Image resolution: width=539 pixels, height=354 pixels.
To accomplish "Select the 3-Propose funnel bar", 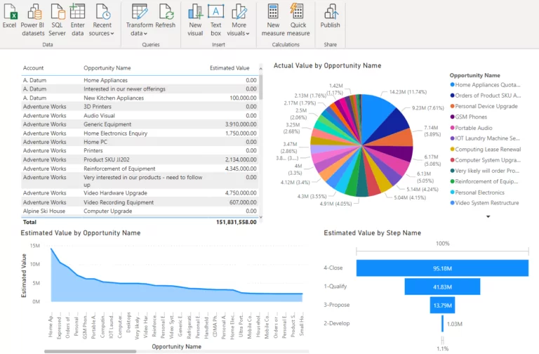I will pos(442,305).
